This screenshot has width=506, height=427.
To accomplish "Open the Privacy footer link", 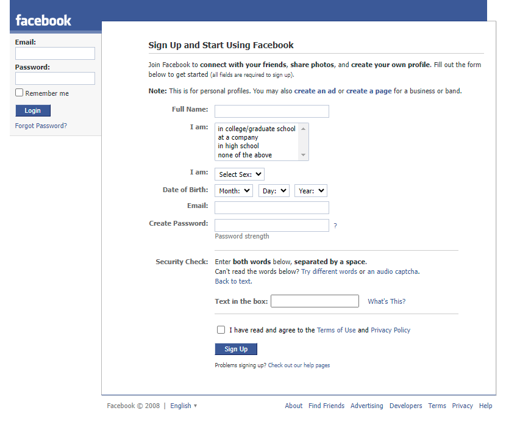I will pyautogui.click(x=463, y=406).
